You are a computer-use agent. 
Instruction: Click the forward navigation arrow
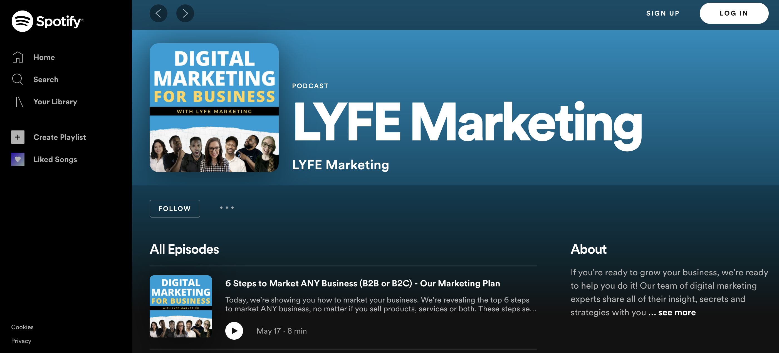coord(185,13)
